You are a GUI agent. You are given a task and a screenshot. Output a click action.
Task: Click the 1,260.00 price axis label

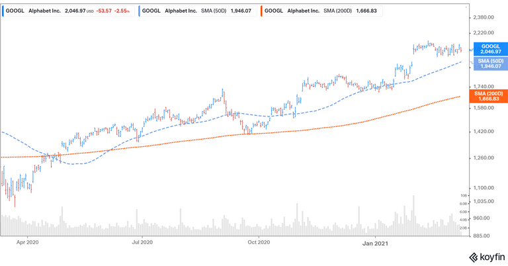tap(485, 158)
